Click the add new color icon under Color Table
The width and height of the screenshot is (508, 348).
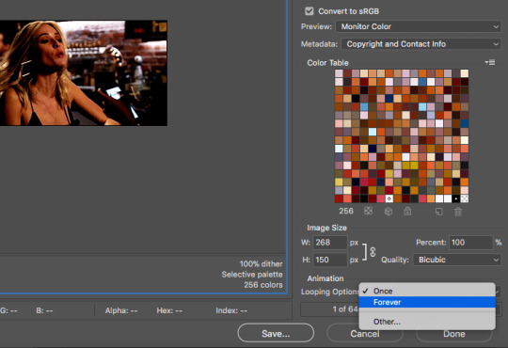(438, 212)
